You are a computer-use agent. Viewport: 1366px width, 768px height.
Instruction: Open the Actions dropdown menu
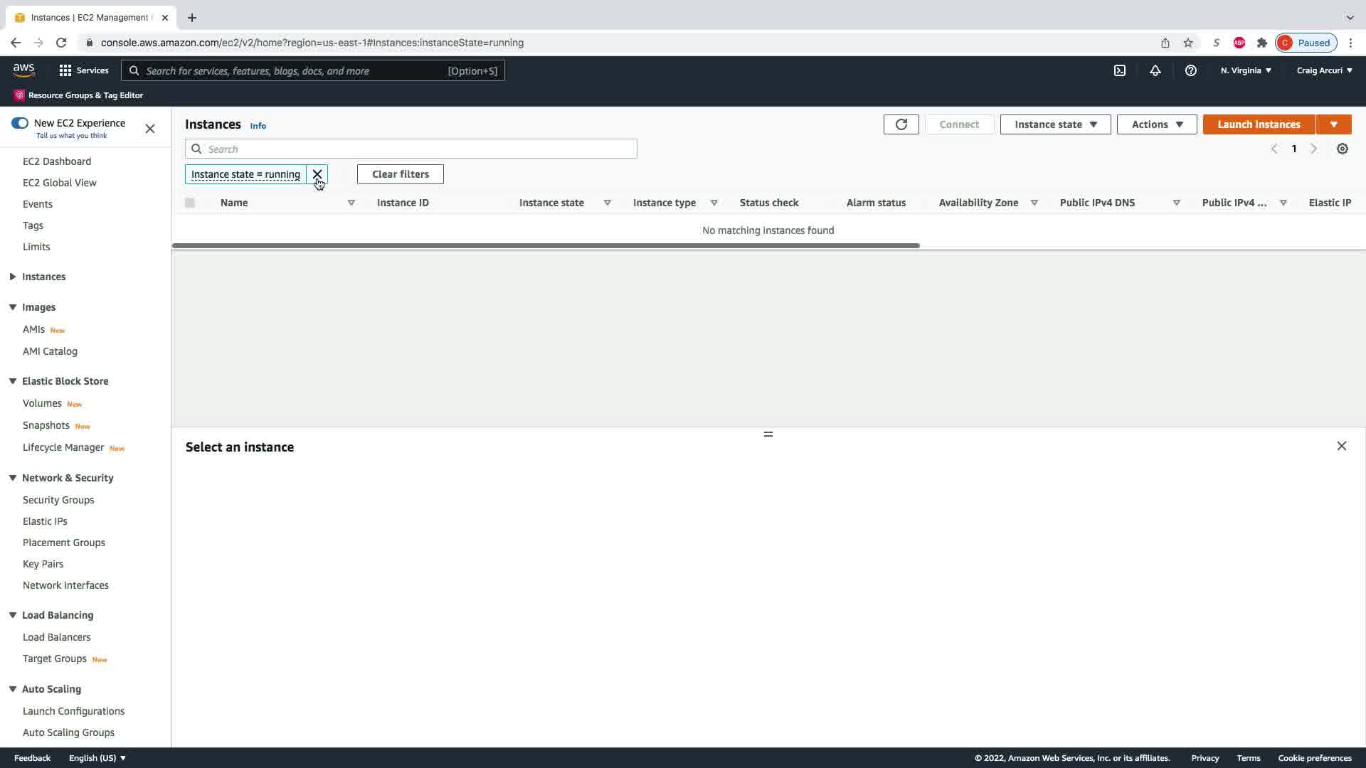click(x=1156, y=124)
